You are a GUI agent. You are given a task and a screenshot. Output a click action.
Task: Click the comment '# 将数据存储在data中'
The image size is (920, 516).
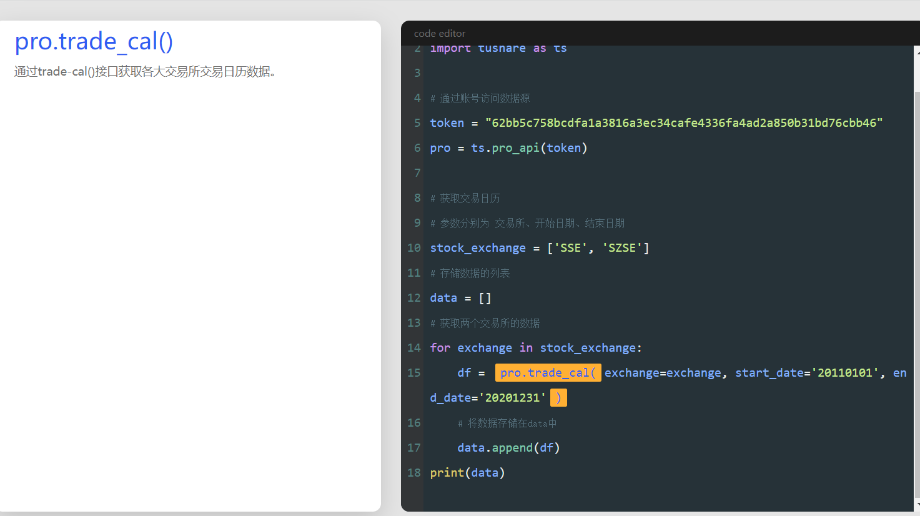coord(507,423)
